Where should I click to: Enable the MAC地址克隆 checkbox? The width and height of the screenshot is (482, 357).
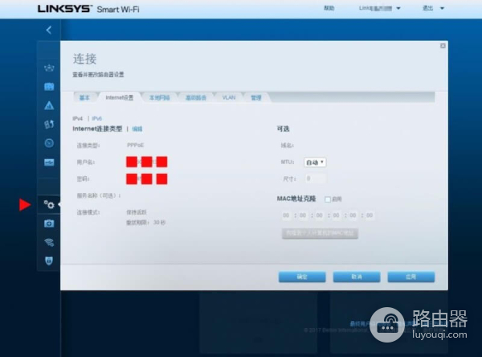pos(328,199)
